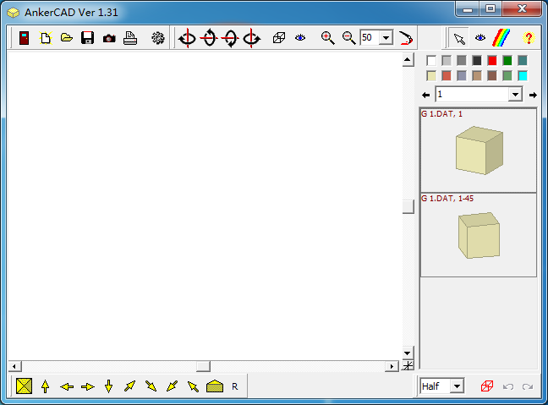The width and height of the screenshot is (548, 405).
Task: Open the group number dropdown showing 1
Action: click(515, 95)
